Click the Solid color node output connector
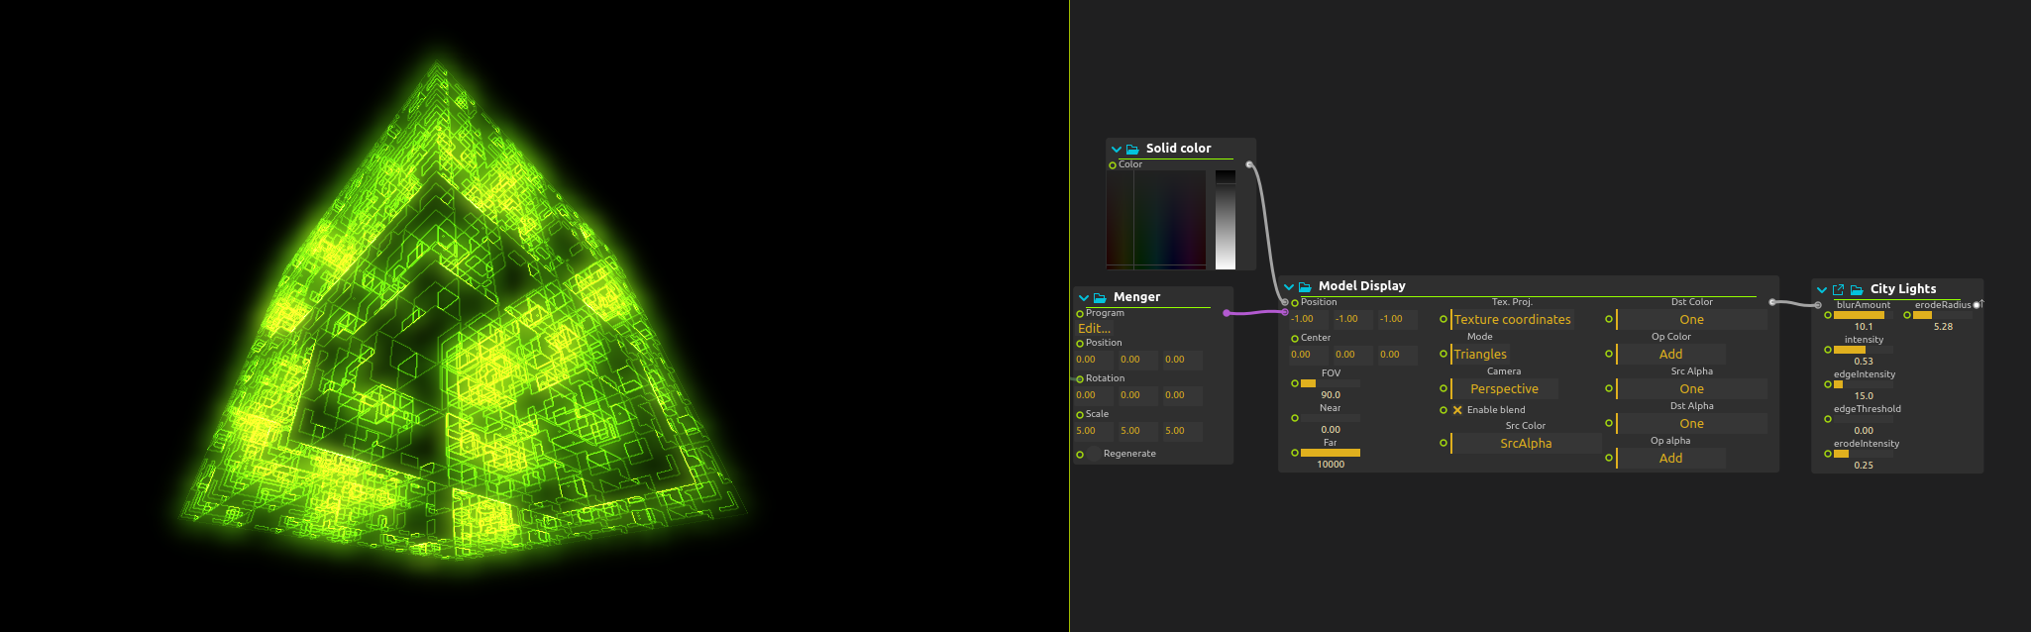2031x632 pixels. [x=1249, y=164]
